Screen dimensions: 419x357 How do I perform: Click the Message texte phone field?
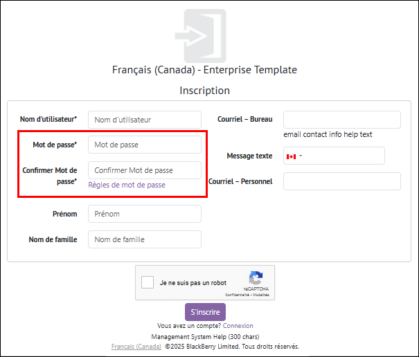[344, 156]
